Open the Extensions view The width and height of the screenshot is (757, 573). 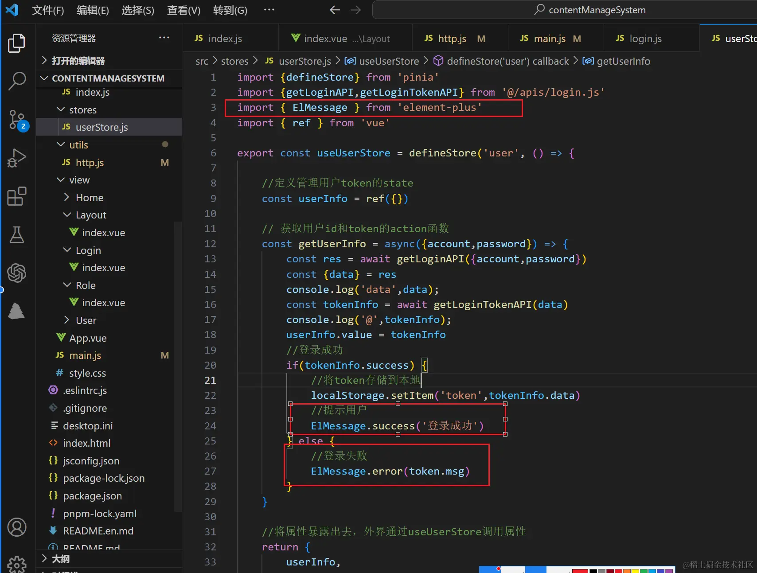coord(17,196)
